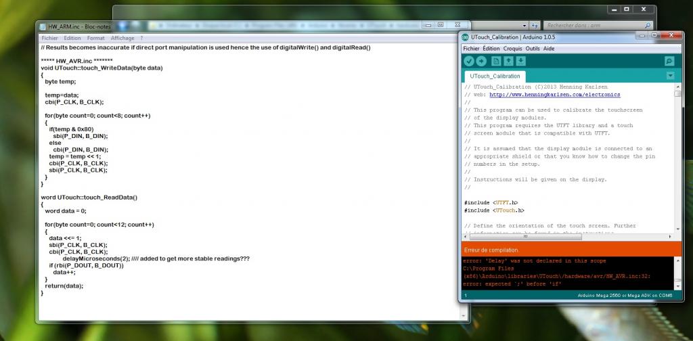Select the UTouch_Calibration sketch tab
Screen dimensions: 693x341
point(495,76)
